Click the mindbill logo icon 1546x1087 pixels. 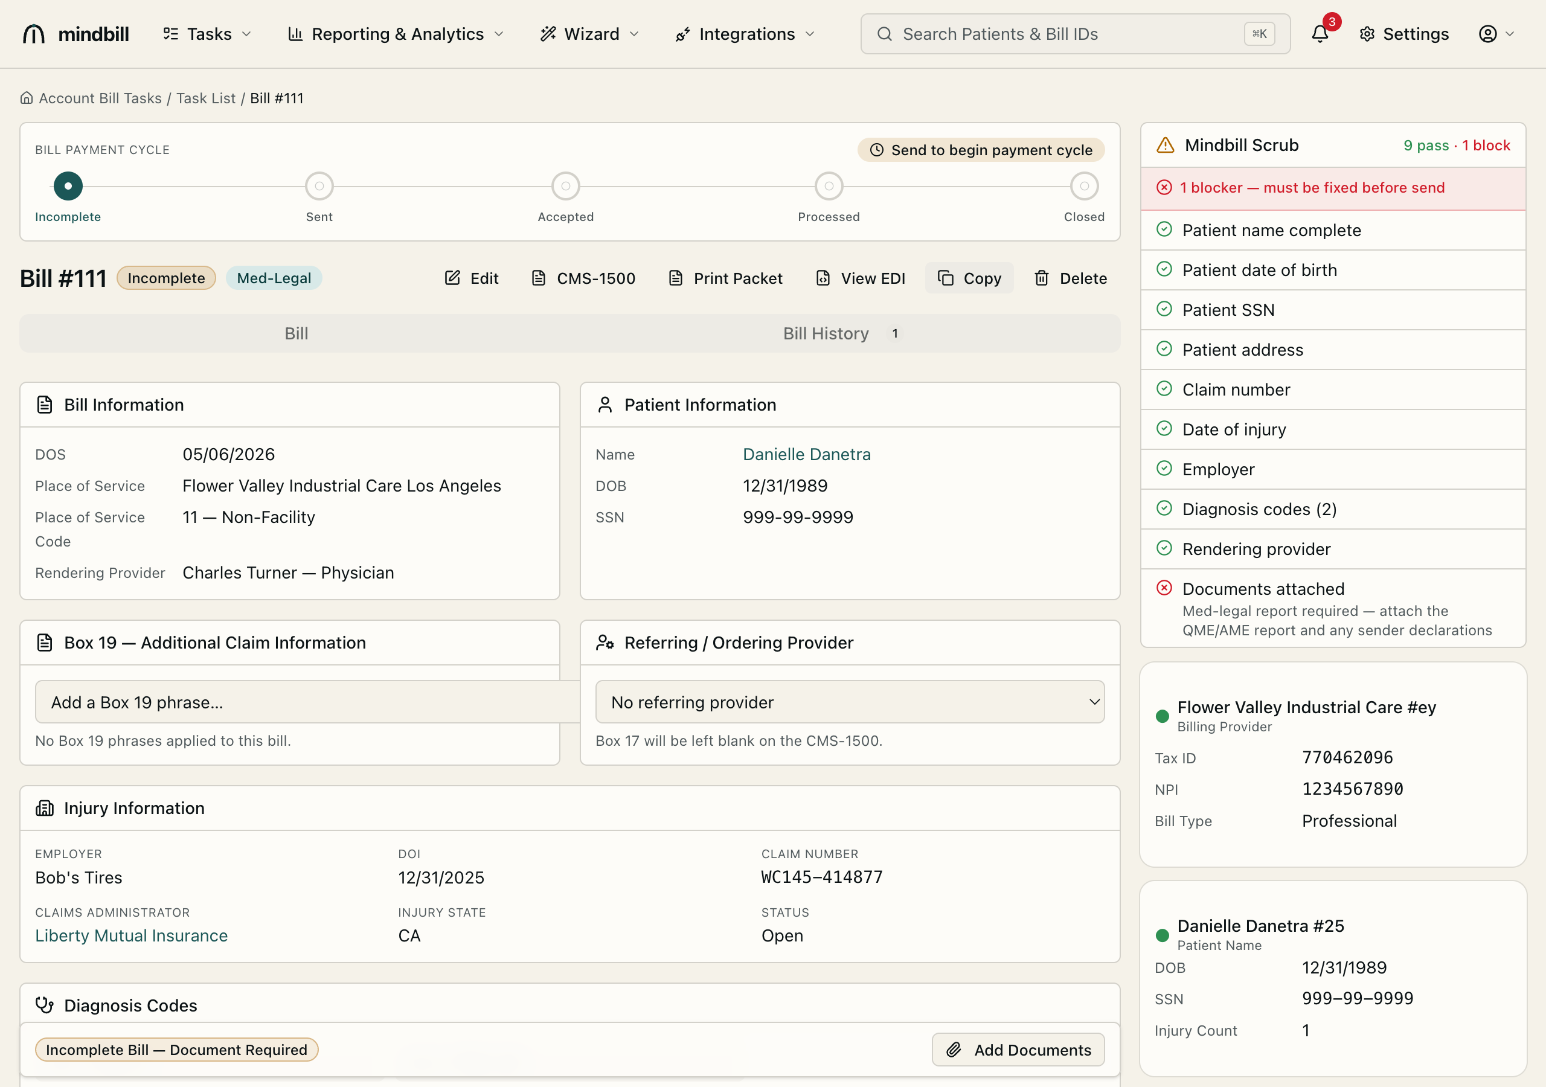click(x=34, y=34)
